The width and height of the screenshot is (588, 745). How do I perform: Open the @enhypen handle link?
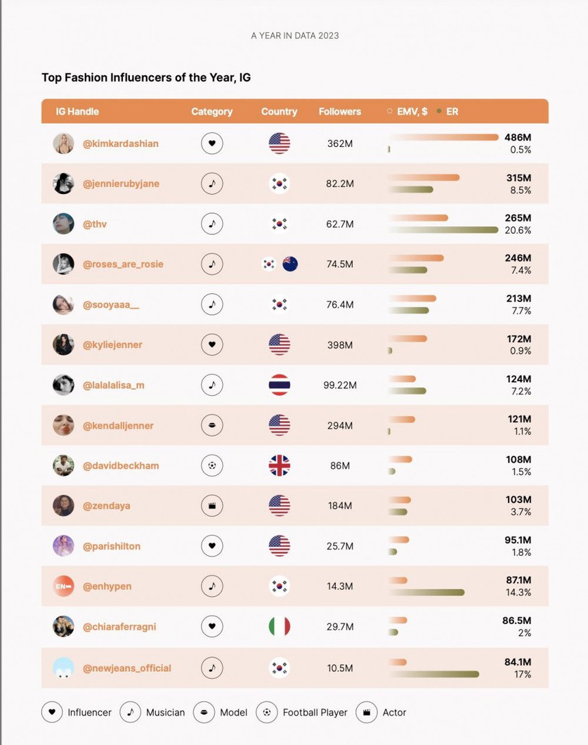[x=107, y=586]
